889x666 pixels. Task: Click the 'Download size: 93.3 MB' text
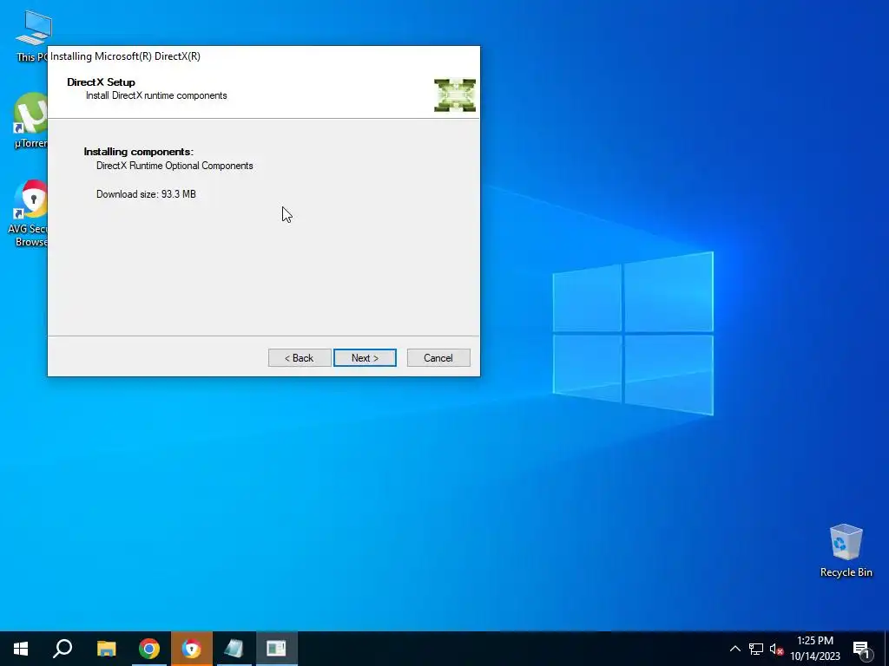click(x=146, y=194)
